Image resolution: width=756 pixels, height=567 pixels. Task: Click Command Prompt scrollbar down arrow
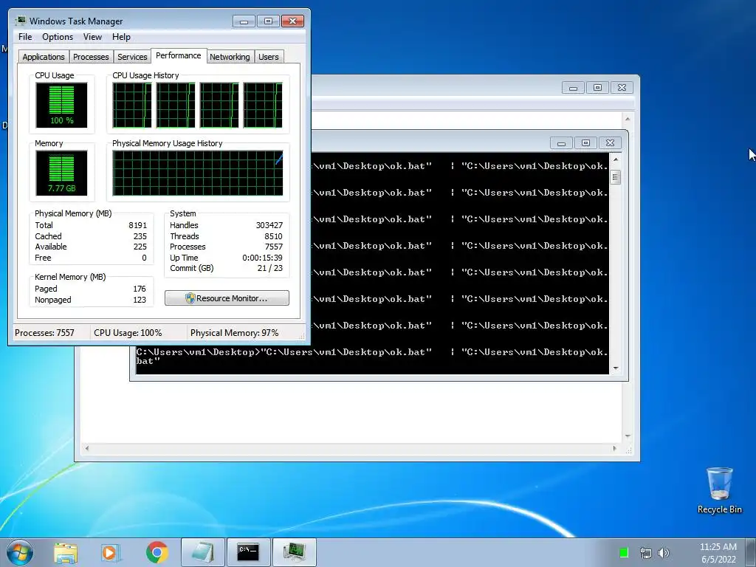point(615,368)
